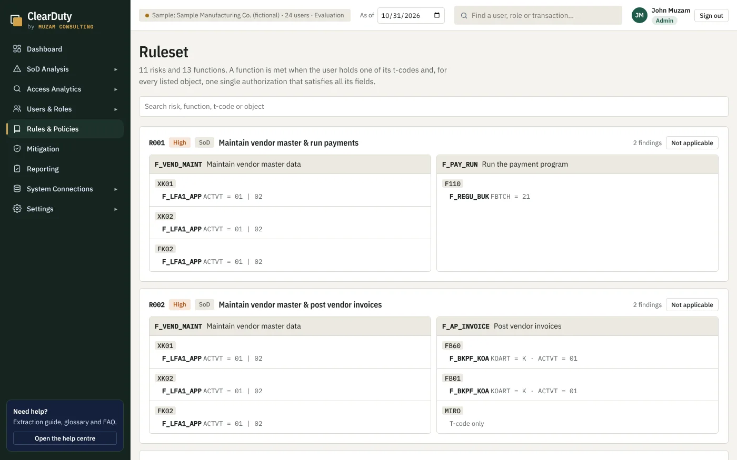Click the F_PAY_RUN function header
This screenshot has height=460, width=737.
pos(577,165)
